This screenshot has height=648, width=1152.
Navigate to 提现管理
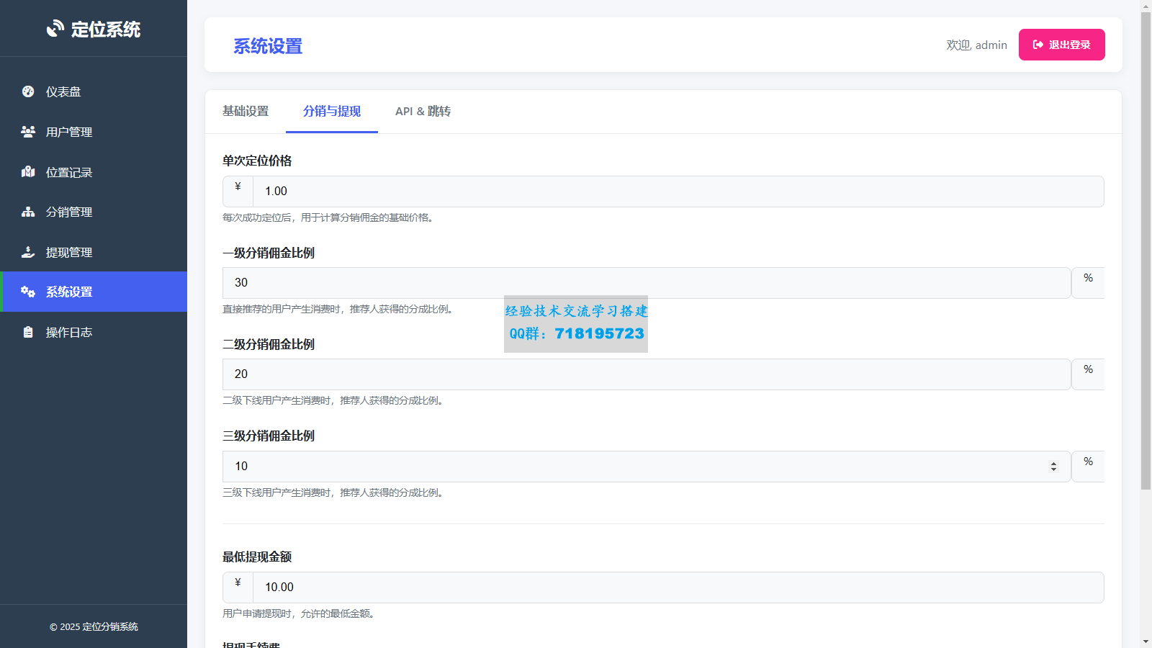94,252
